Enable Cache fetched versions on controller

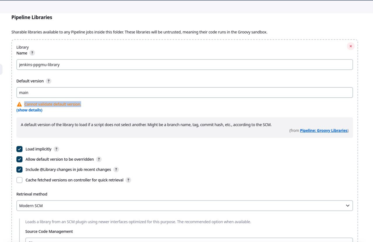(20, 180)
